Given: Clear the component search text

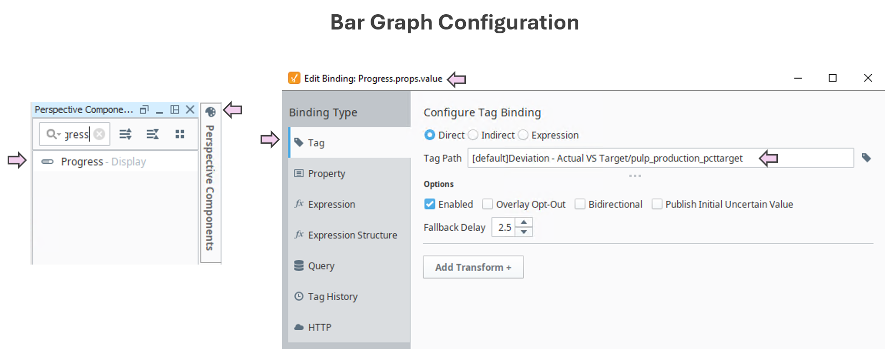Looking at the screenshot, I should (x=99, y=134).
